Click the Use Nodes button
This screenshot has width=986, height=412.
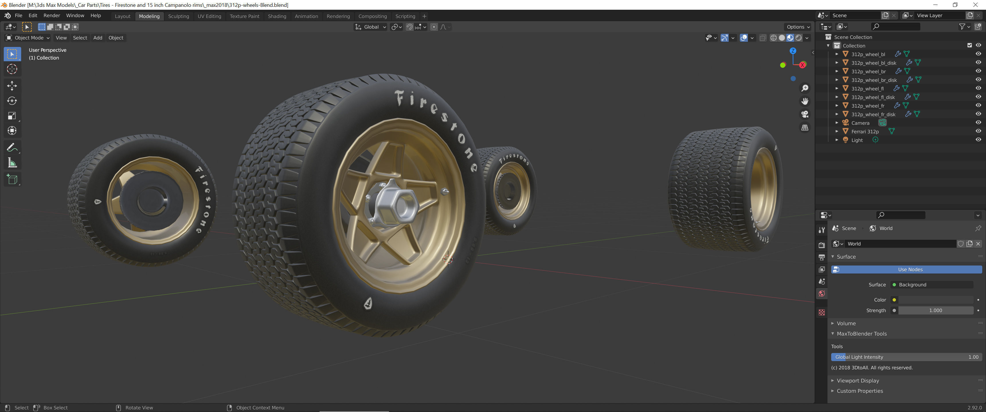[x=906, y=270]
